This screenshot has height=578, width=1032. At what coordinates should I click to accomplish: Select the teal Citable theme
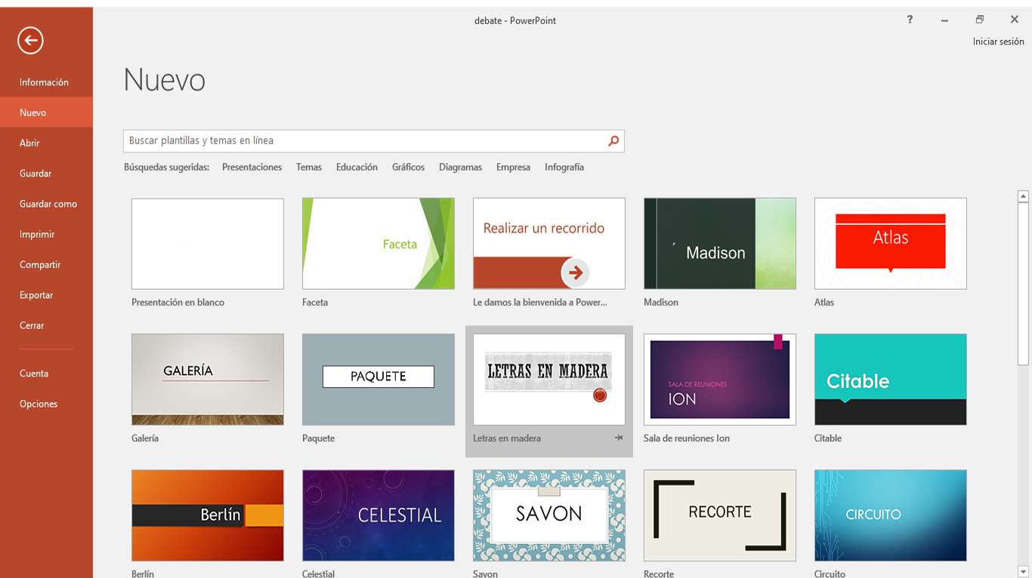pos(891,380)
